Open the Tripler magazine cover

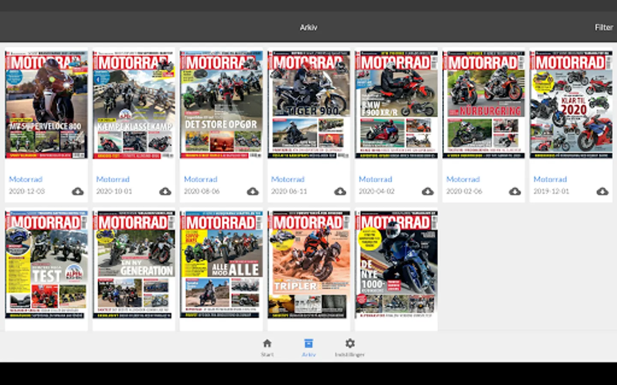pyautogui.click(x=308, y=264)
